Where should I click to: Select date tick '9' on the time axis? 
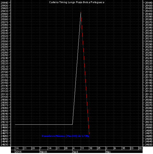point(115,148)
